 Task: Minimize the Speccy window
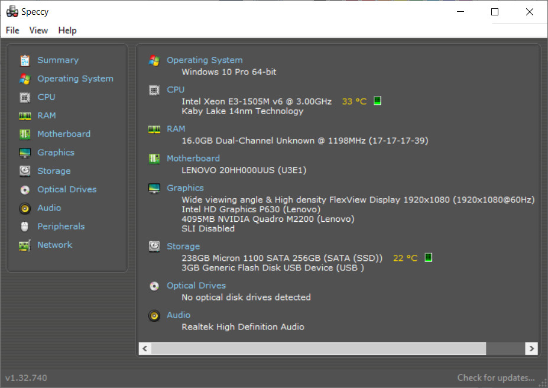(x=461, y=12)
